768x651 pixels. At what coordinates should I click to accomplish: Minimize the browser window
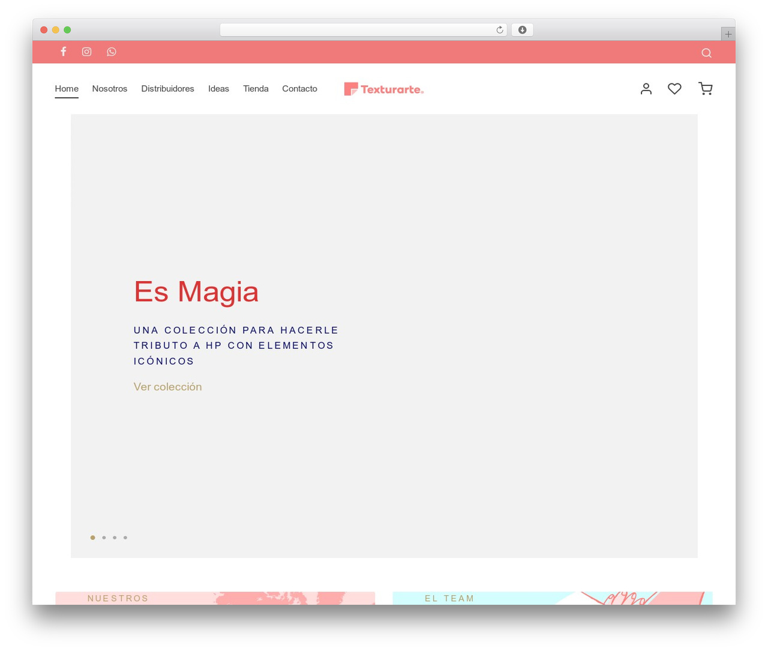[x=56, y=30]
